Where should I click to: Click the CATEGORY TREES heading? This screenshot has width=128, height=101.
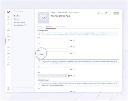43,31
